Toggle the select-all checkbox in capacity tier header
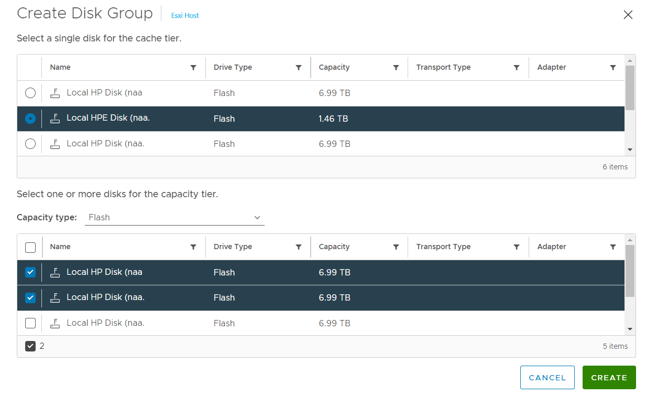 coord(30,247)
